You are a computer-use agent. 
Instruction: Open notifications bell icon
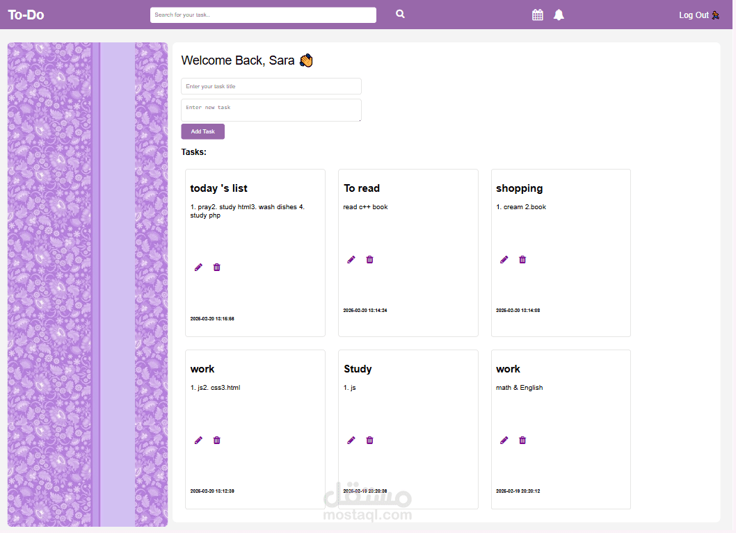pos(559,15)
